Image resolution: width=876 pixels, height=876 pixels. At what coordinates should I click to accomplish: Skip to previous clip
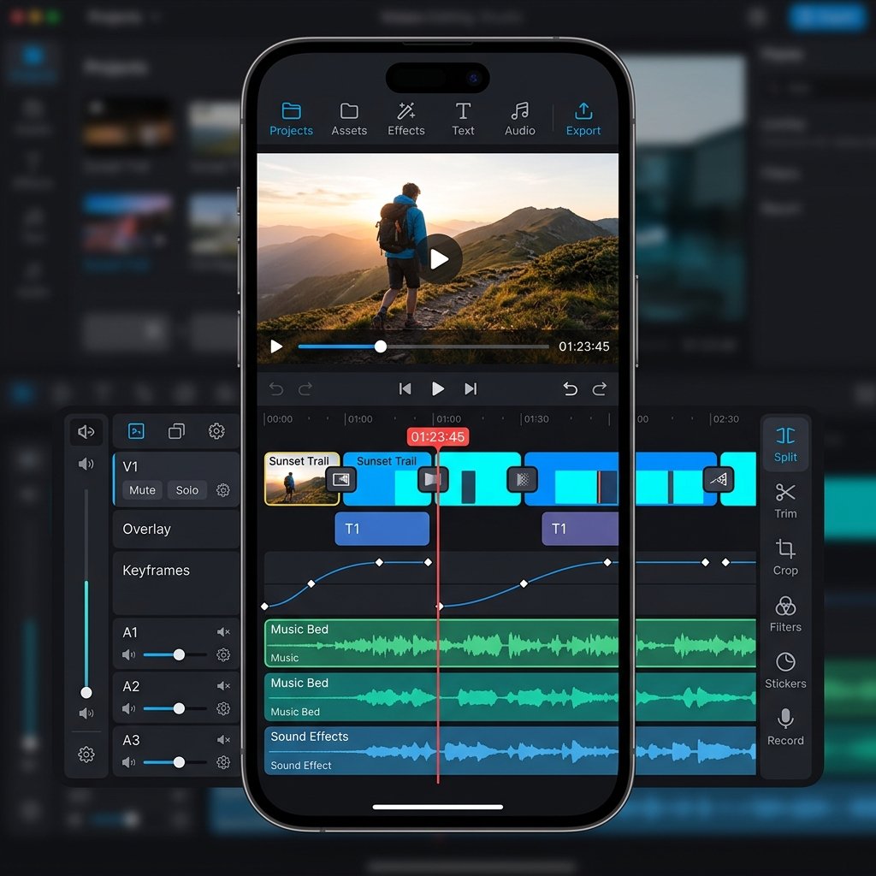[405, 389]
